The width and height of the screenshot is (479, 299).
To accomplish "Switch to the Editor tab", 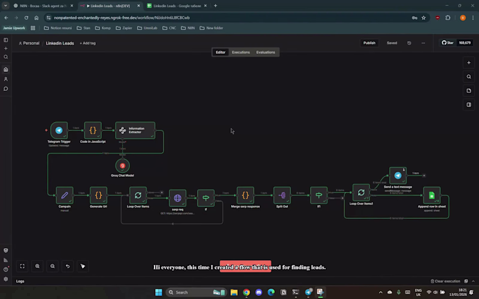I will pos(220,52).
